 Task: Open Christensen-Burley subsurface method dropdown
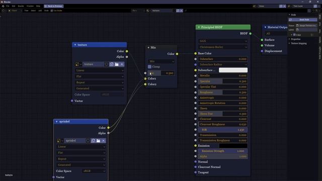[x=223, y=47]
